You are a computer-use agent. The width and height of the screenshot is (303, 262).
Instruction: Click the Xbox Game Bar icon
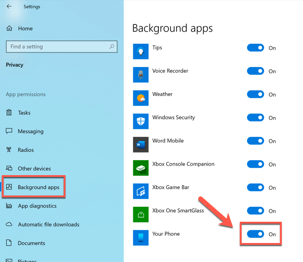(x=141, y=191)
